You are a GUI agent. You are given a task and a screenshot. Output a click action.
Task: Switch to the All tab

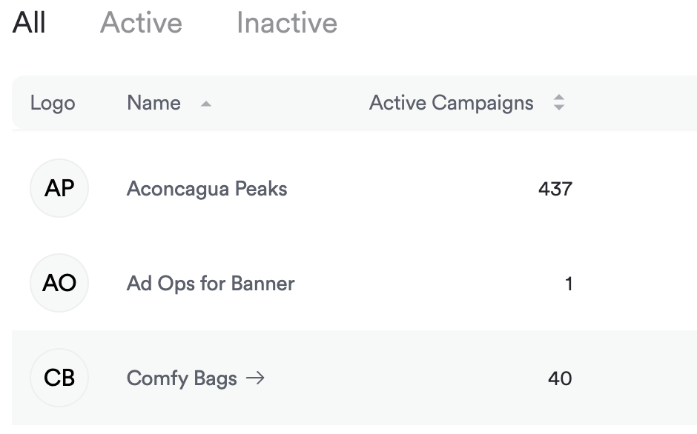click(30, 23)
